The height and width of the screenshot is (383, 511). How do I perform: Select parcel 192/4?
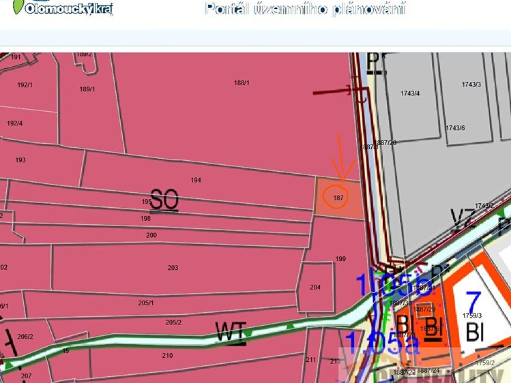14,123
